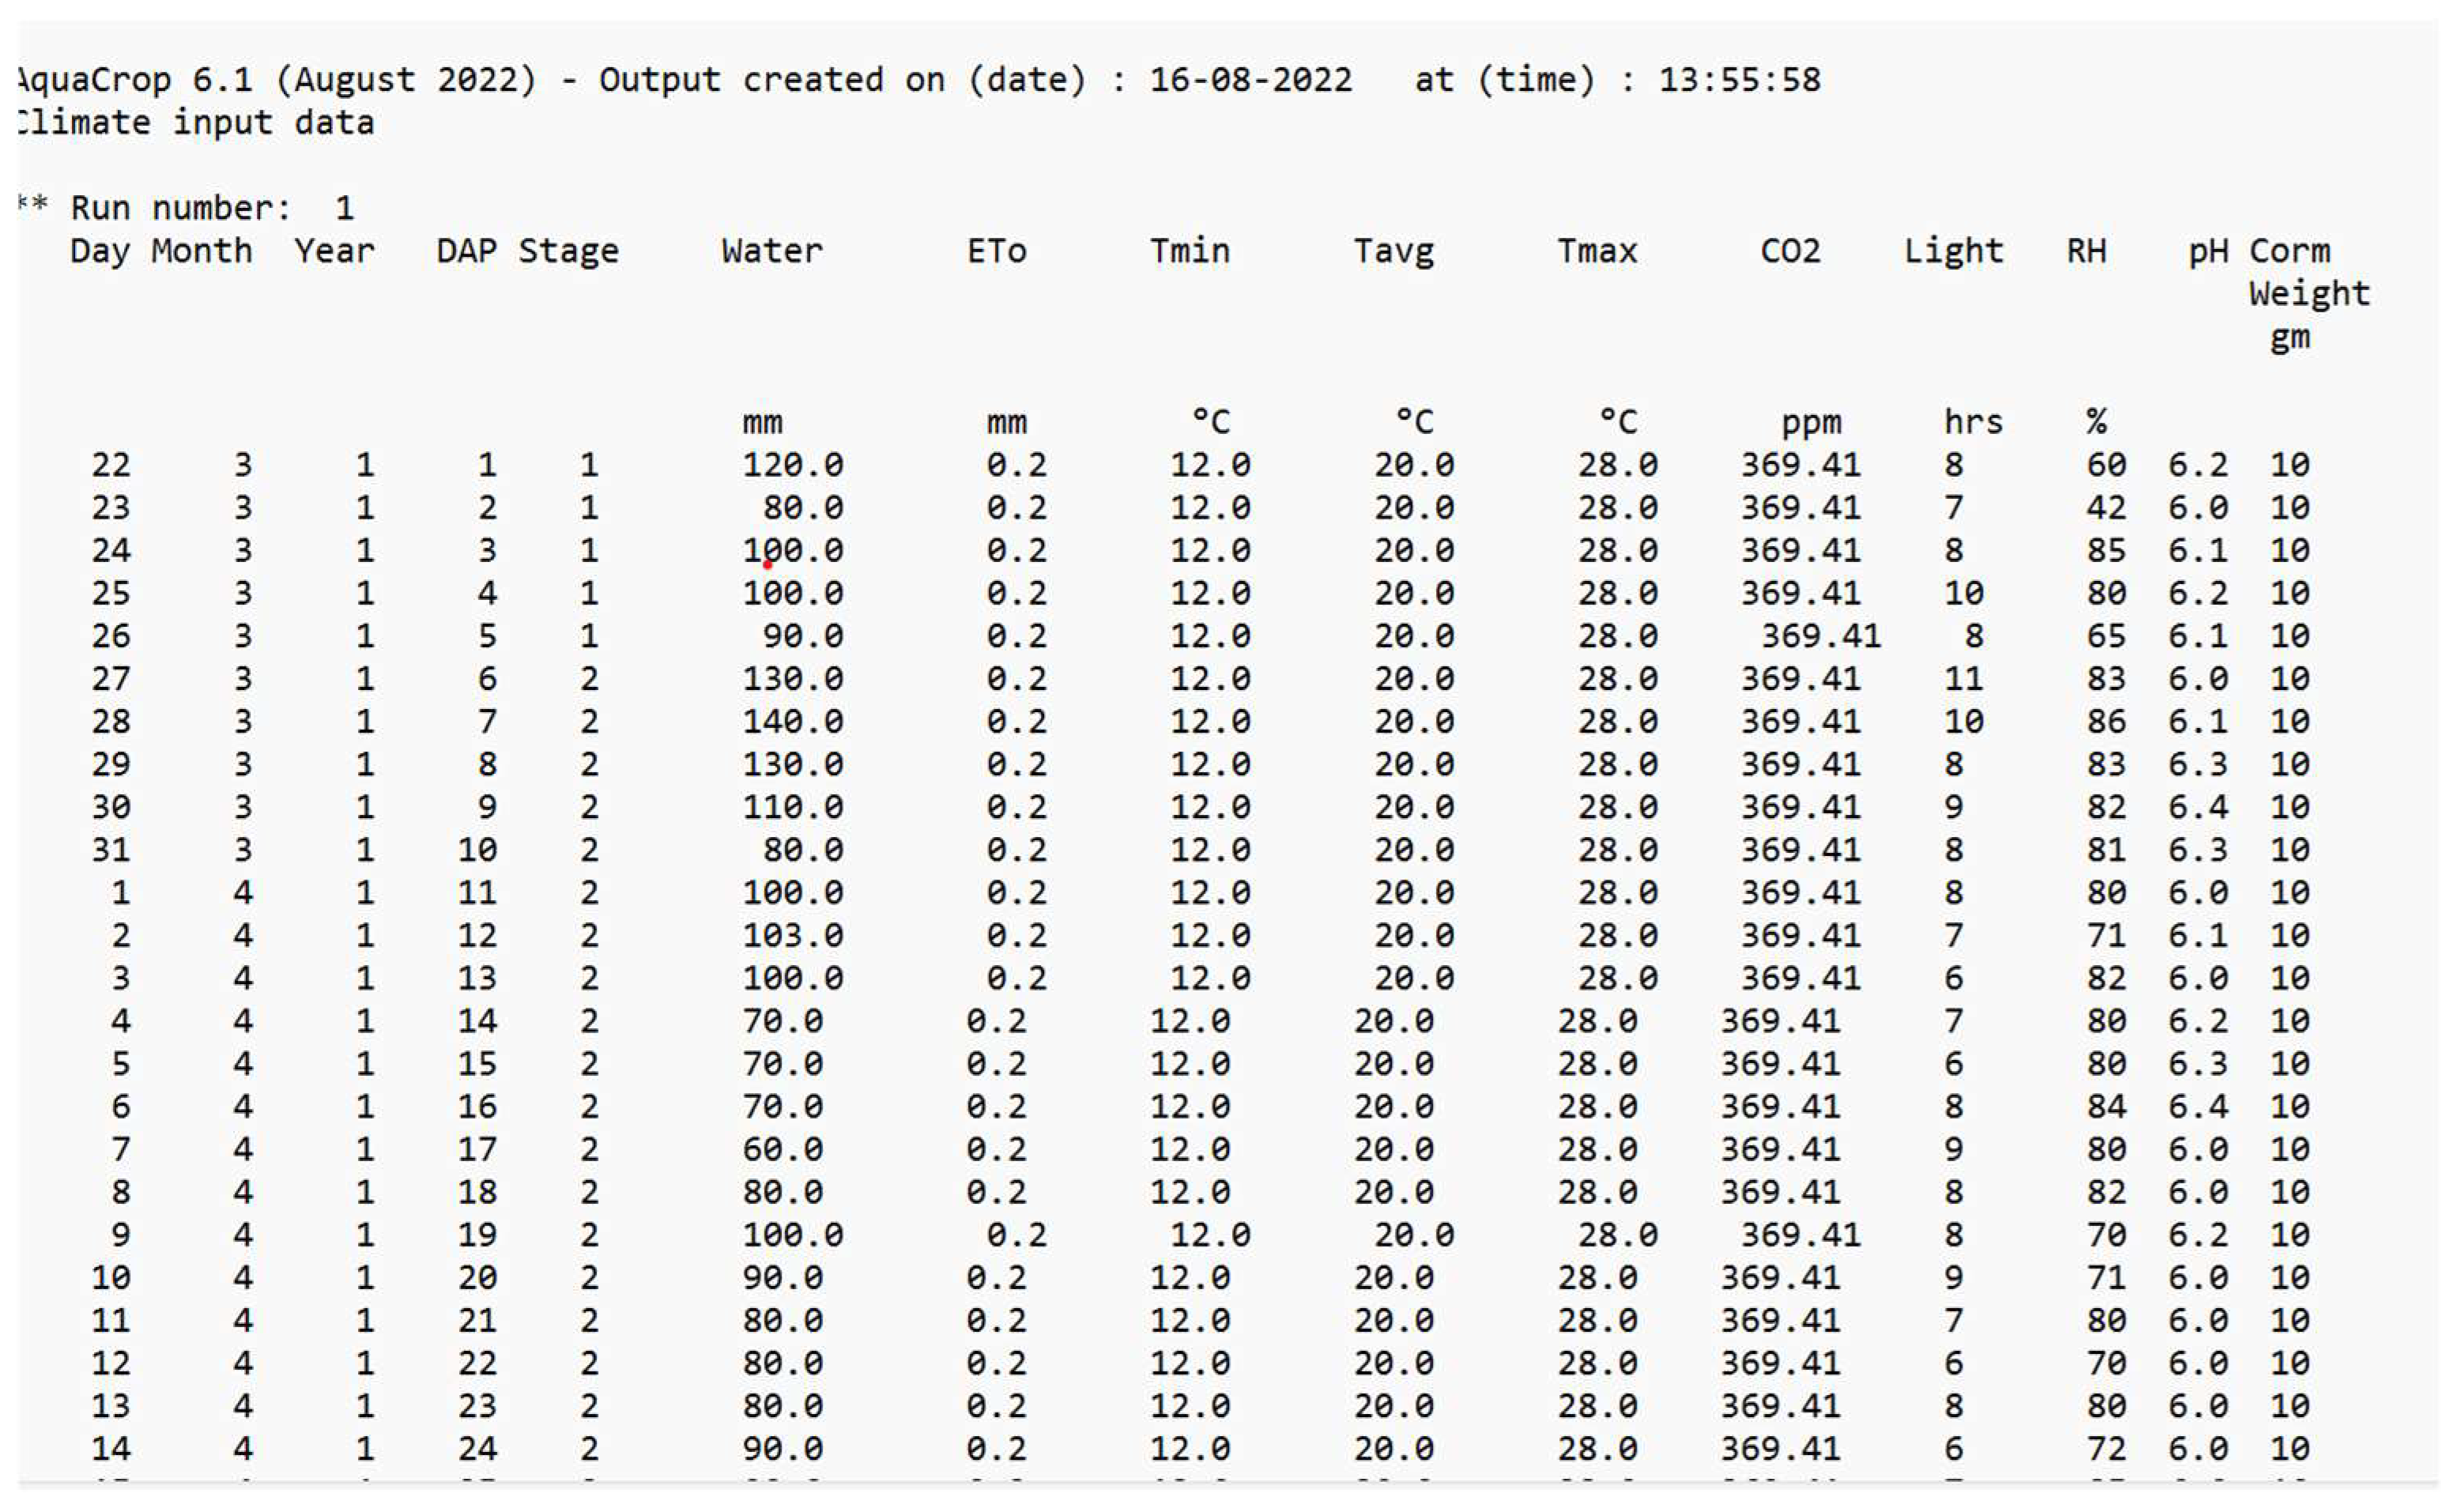Click the ppm unit label
The width and height of the screenshot is (2462, 1512).
coord(1811,423)
